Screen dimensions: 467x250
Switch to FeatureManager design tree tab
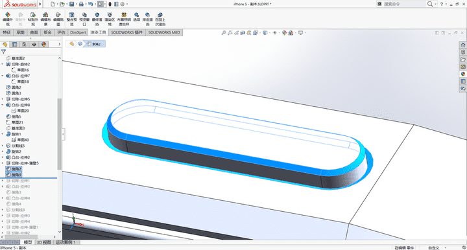click(x=5, y=44)
